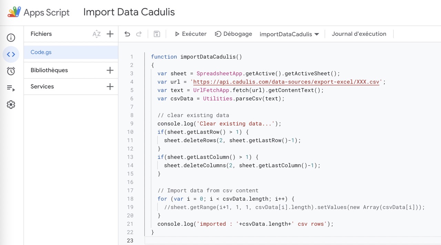This screenshot has height=245, width=441.
Task: Click the 'Utilities.parseCsv(text)' code line
Action: point(221,98)
